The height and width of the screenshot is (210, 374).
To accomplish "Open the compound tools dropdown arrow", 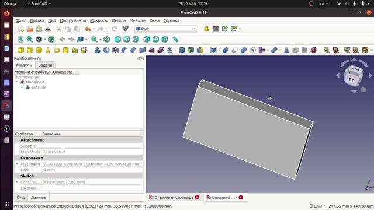I will pos(219,50).
